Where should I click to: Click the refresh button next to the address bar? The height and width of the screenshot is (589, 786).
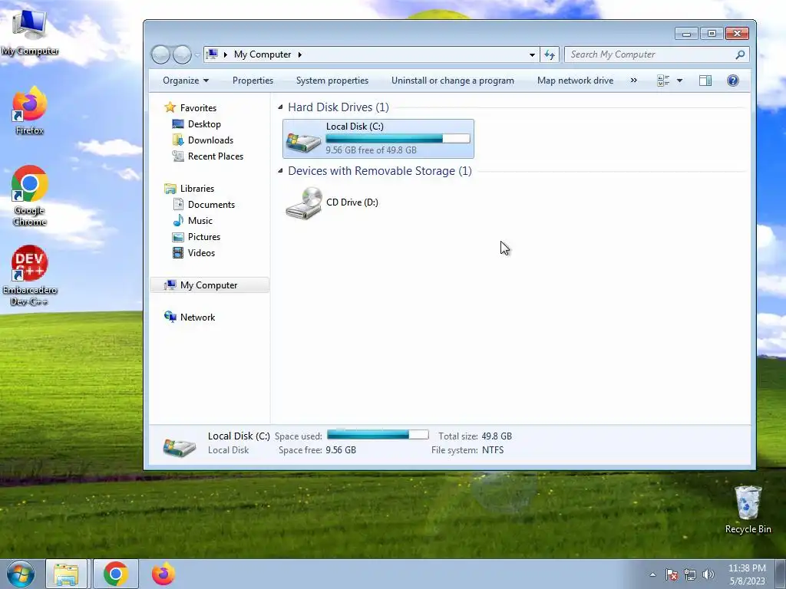pyautogui.click(x=550, y=54)
